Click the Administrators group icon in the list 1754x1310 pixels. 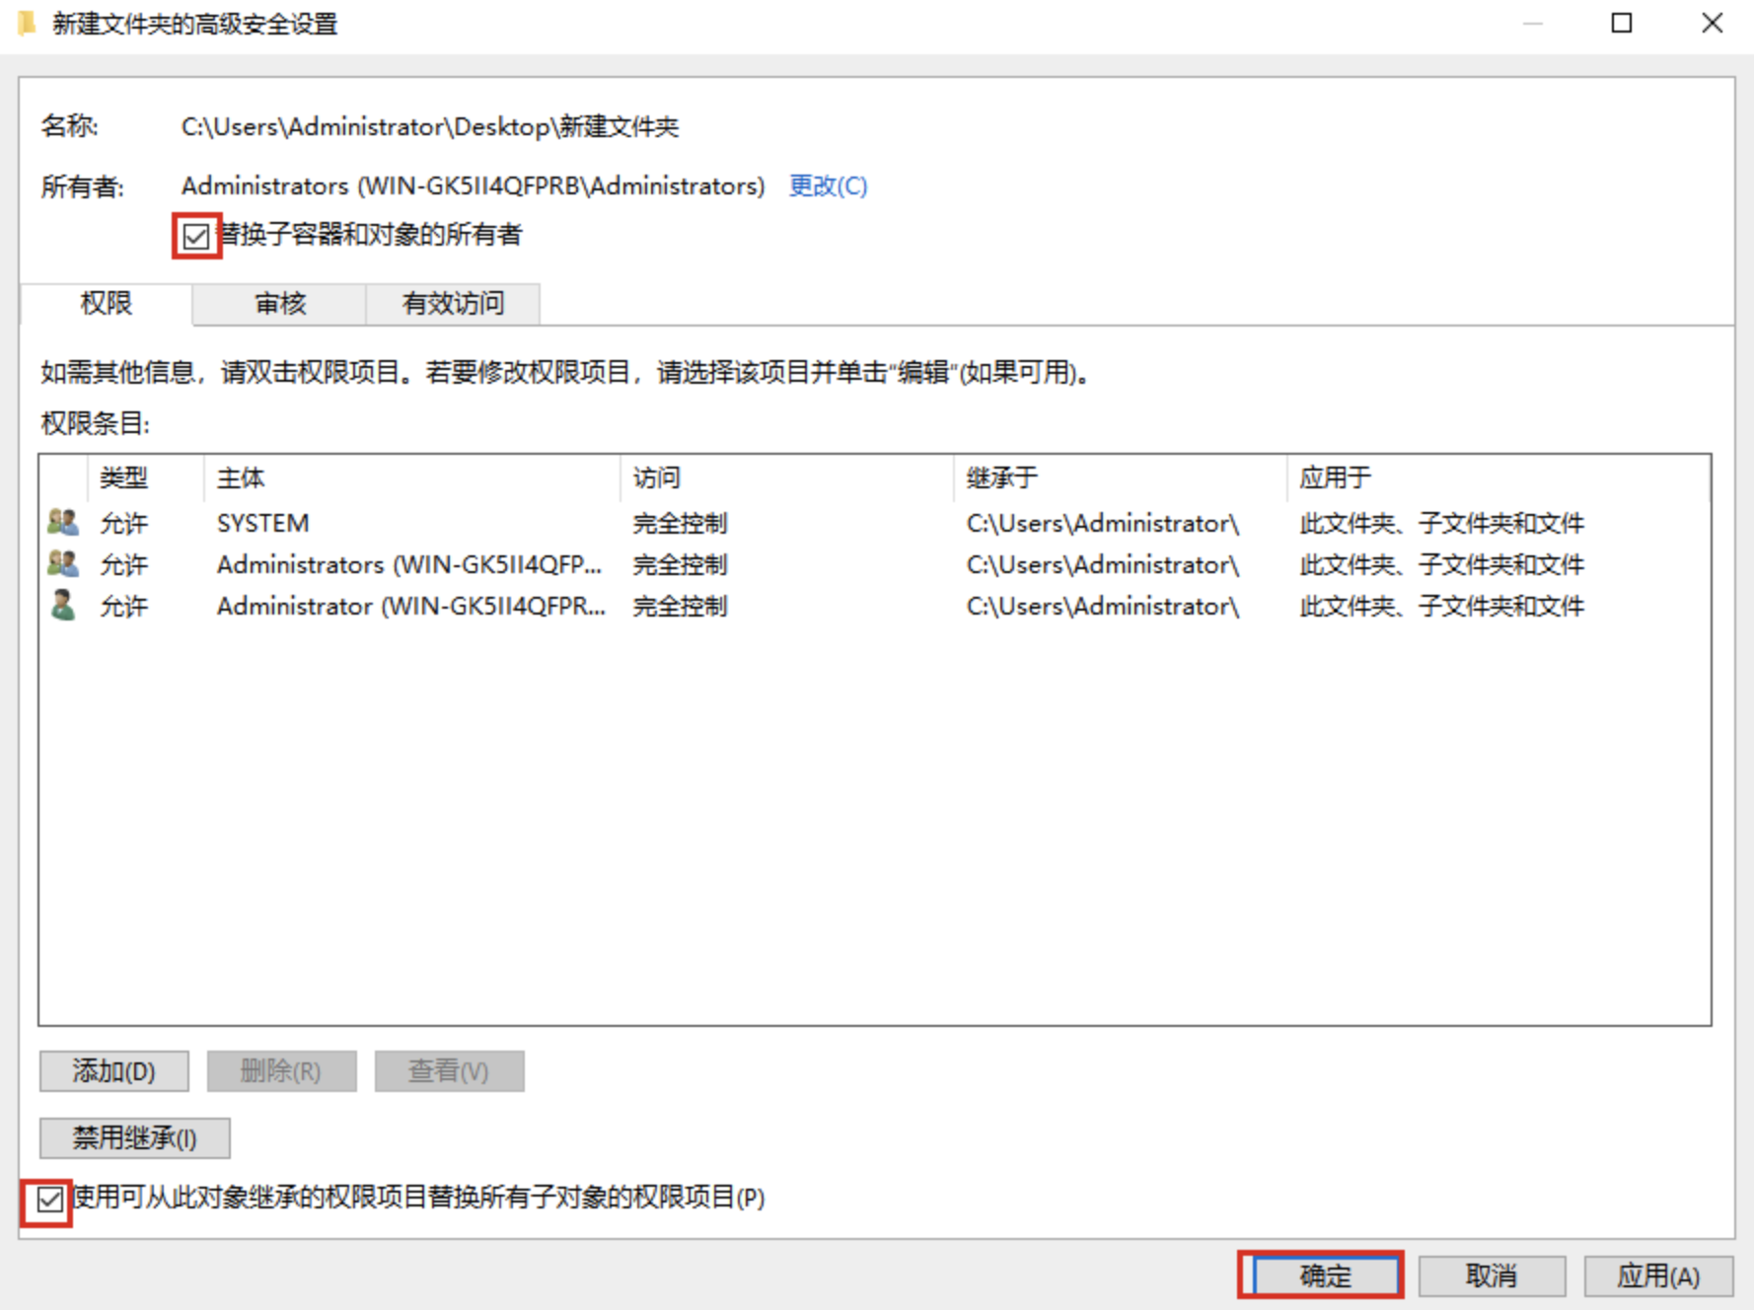(x=62, y=563)
